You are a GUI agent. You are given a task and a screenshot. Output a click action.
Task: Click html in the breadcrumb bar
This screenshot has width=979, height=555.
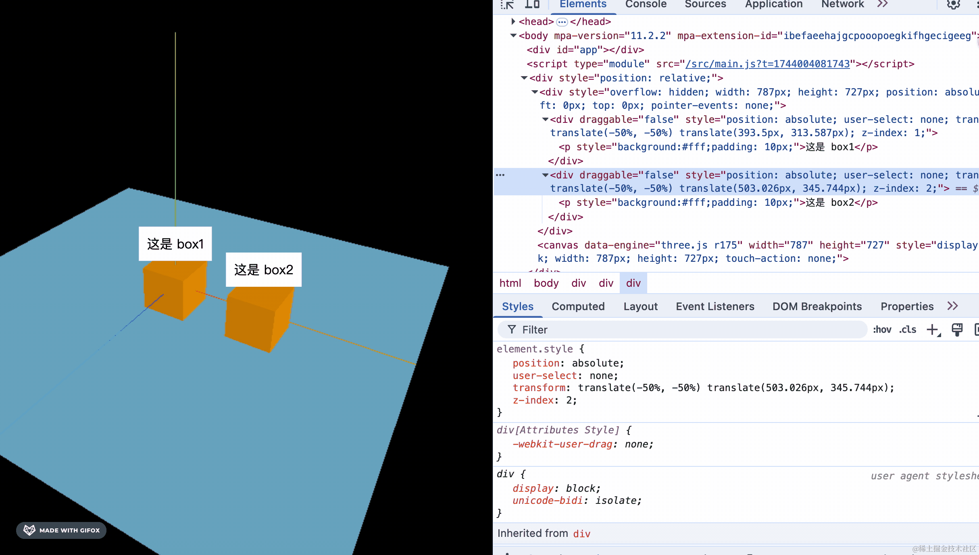(x=510, y=283)
